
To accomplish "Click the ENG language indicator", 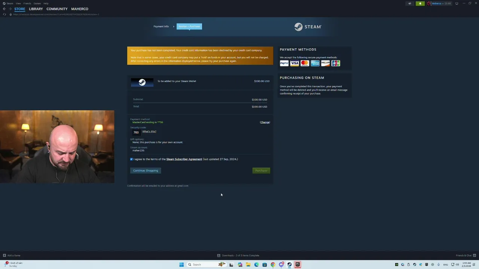I will (446, 265).
